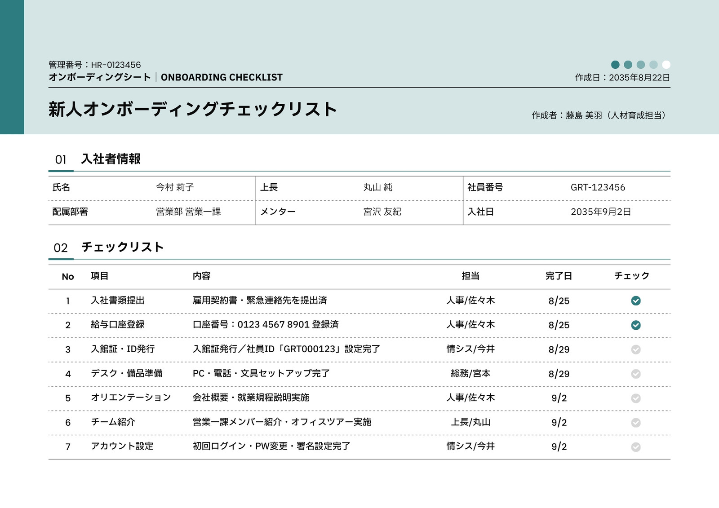Tick the check icon for アカウント設定
This screenshot has width=719, height=508.
pyautogui.click(x=635, y=446)
